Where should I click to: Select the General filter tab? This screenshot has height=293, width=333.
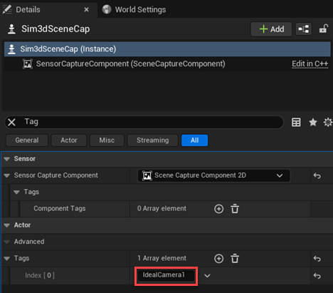pyautogui.click(x=27, y=140)
